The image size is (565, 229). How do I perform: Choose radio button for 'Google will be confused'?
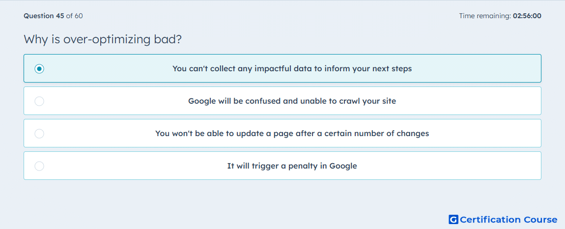(39, 101)
